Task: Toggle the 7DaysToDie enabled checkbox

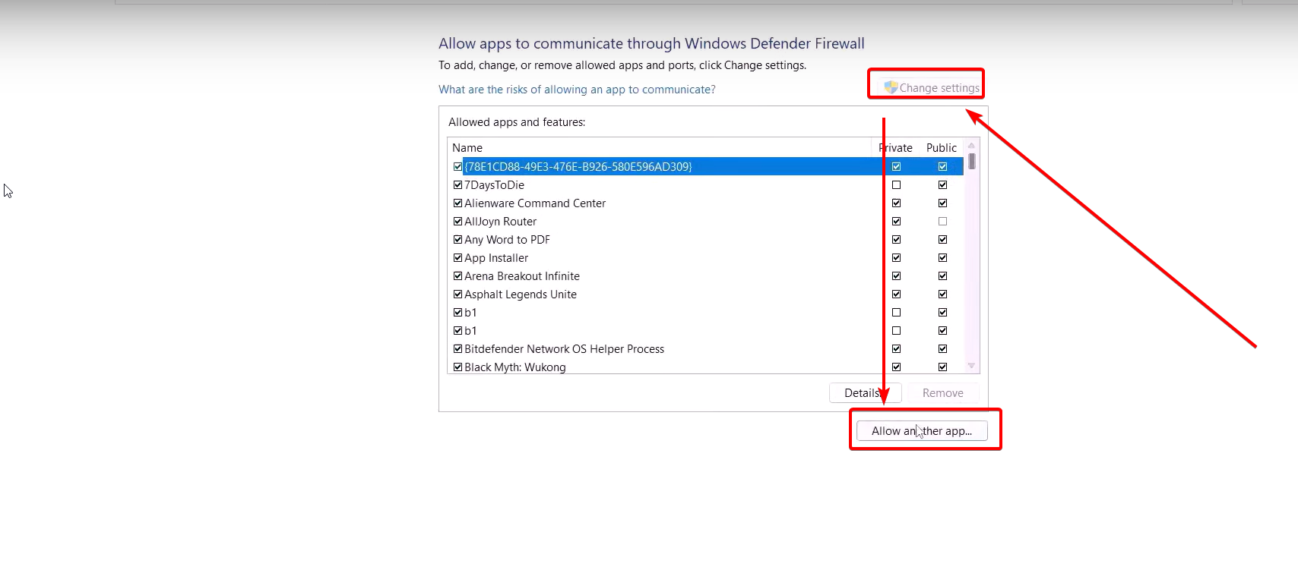Action: (x=457, y=185)
